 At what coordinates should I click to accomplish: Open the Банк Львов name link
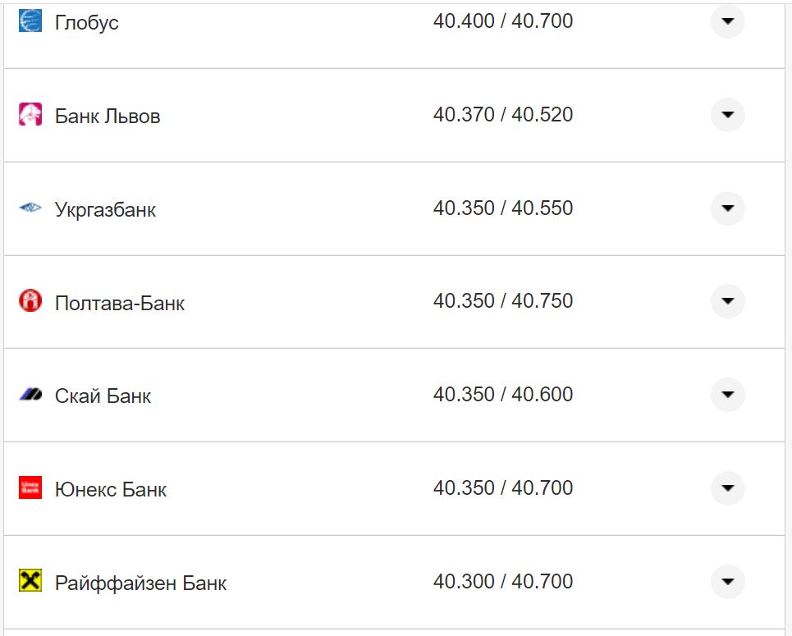pyautogui.click(x=107, y=117)
